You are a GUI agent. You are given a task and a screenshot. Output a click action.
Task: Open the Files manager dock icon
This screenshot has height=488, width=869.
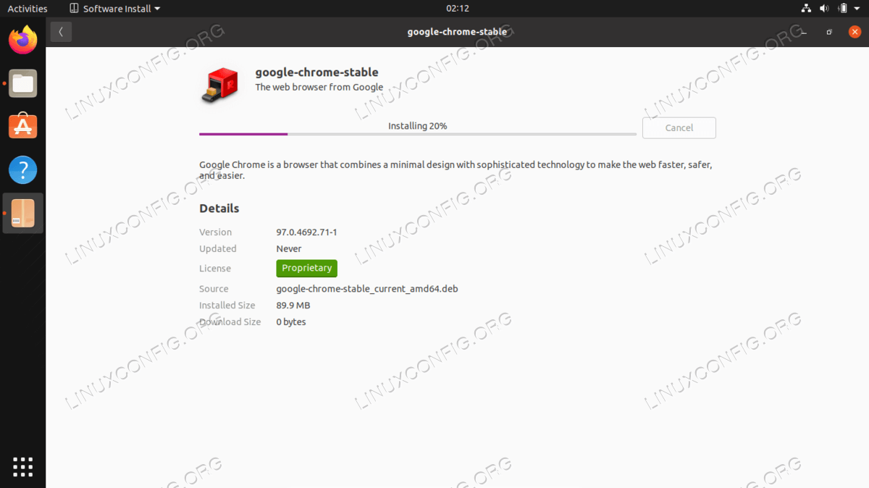(22, 83)
